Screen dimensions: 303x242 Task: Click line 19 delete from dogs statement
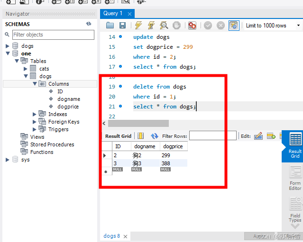[160, 87]
